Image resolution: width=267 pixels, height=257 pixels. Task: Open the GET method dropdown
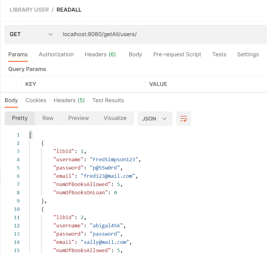31,34
